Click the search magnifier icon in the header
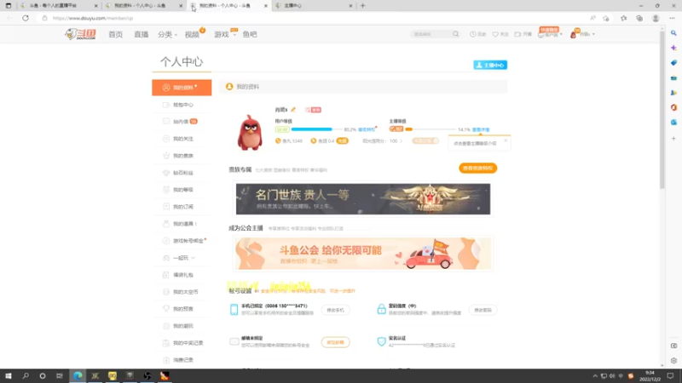This screenshot has width=682, height=383. [455, 34]
